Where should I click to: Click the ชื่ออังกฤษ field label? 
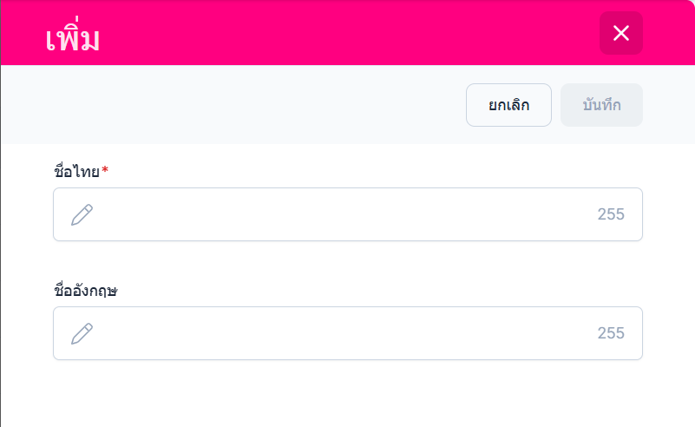(x=86, y=291)
